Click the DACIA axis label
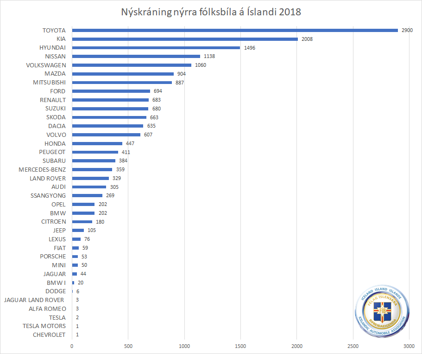Image resolution: width=422 pixels, height=354 pixels. [x=57, y=126]
